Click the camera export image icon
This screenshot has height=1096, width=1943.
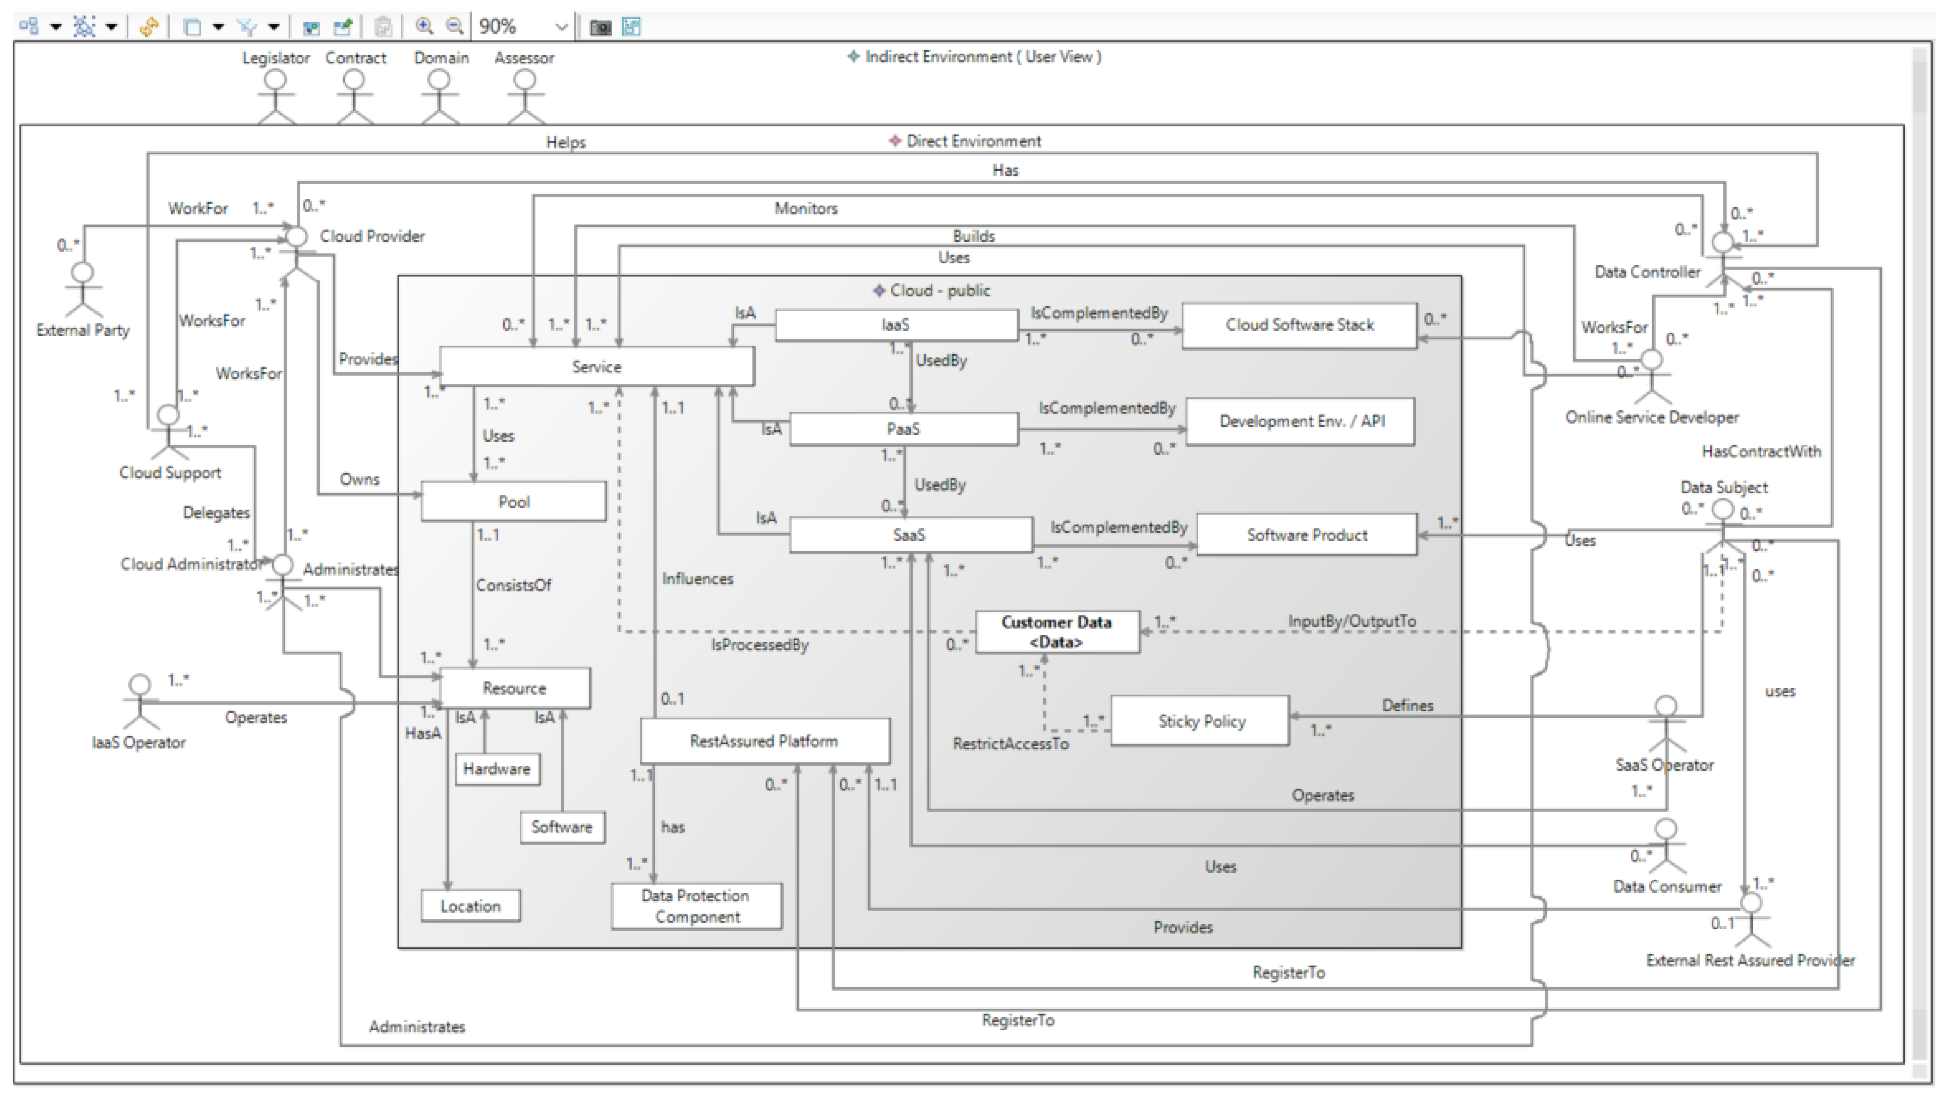pos(601,27)
